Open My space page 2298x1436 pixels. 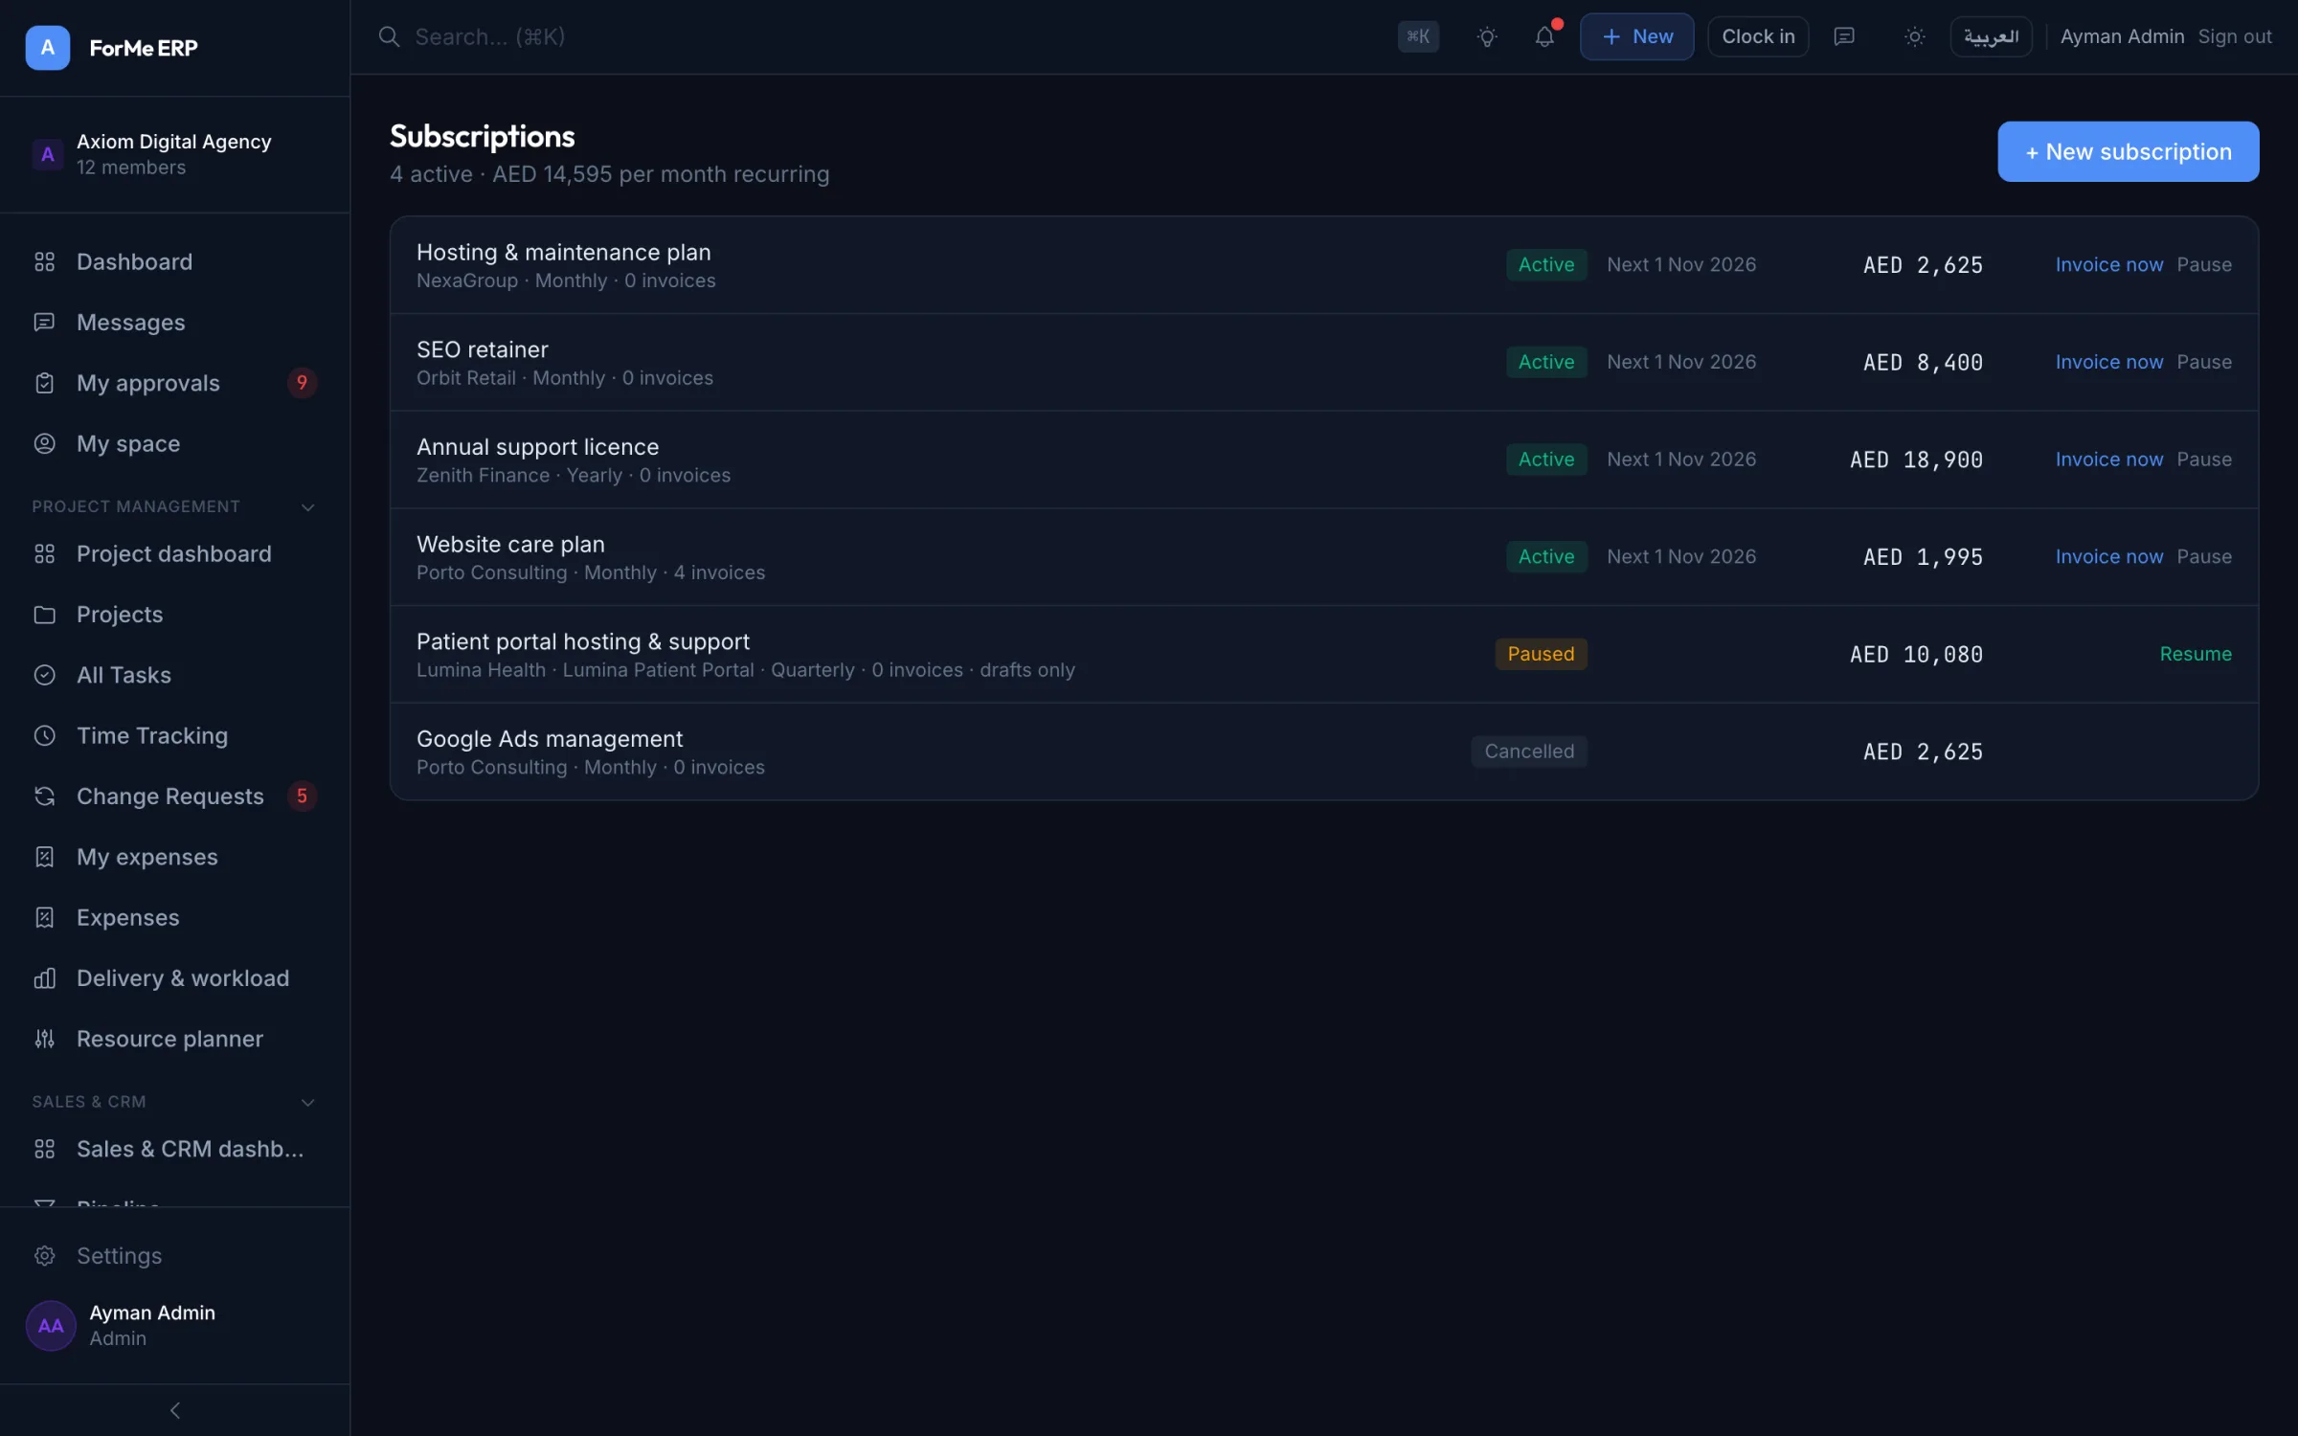175,443
